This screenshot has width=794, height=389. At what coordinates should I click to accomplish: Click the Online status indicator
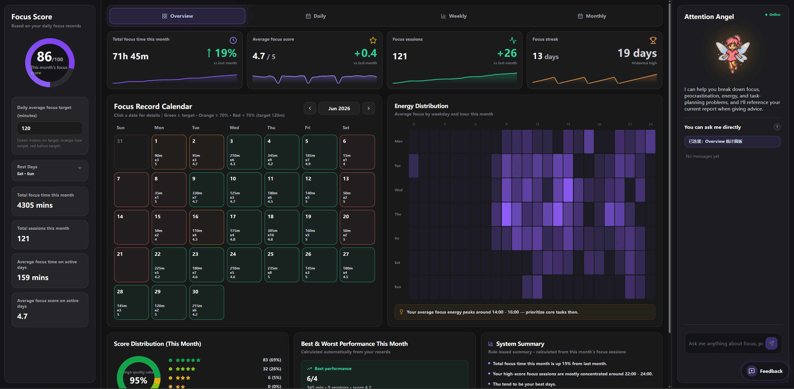773,15
